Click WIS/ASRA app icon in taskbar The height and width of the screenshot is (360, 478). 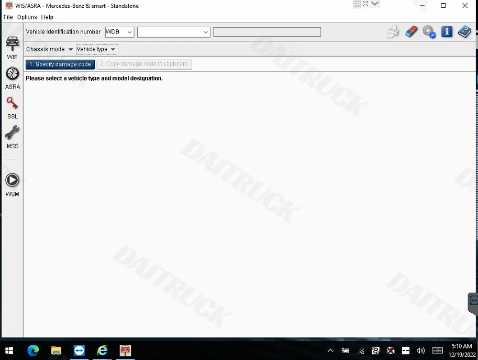pos(125,351)
